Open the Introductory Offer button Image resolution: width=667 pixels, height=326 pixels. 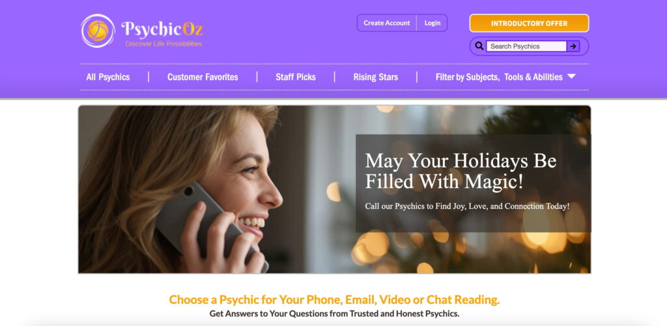[529, 23]
